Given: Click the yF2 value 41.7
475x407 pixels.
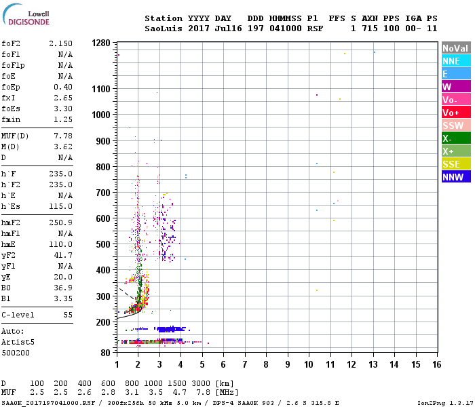Looking at the screenshot, I should [x=63, y=255].
